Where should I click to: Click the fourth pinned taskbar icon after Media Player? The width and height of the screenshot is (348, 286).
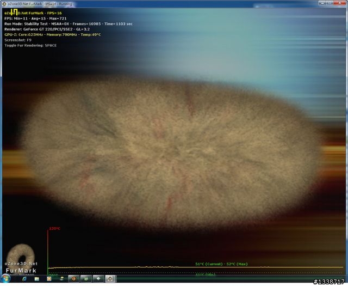[x=61, y=279]
